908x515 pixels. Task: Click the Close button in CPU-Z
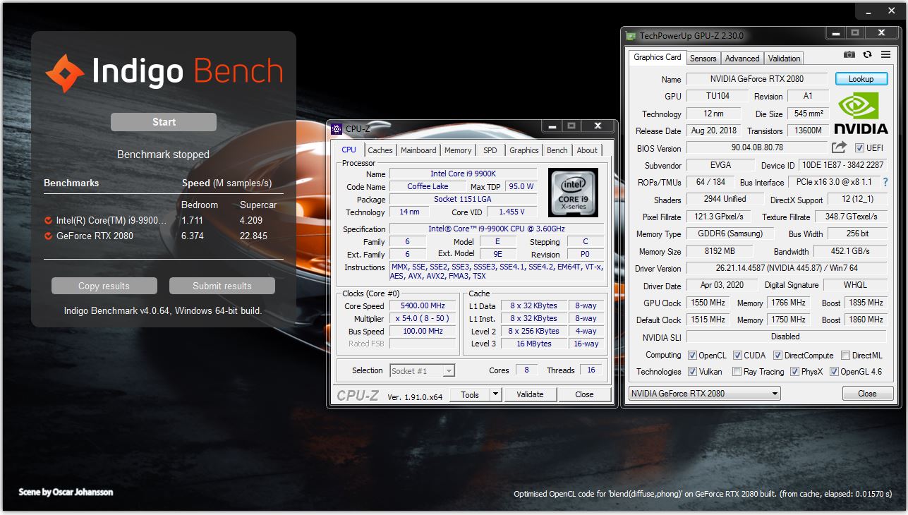584,394
